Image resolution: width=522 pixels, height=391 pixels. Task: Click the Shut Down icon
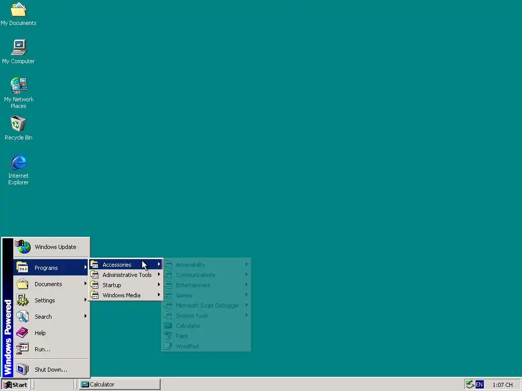[22, 369]
